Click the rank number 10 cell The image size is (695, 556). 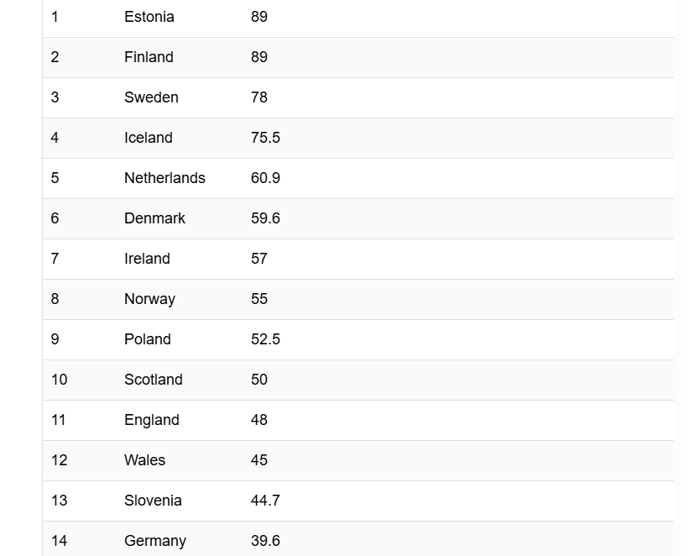pyautogui.click(x=59, y=380)
